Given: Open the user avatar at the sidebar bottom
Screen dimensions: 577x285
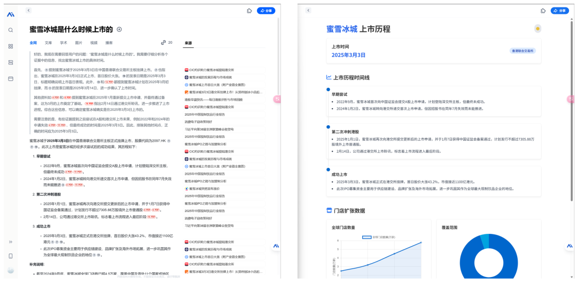Looking at the screenshot, I should pyautogui.click(x=11, y=270).
